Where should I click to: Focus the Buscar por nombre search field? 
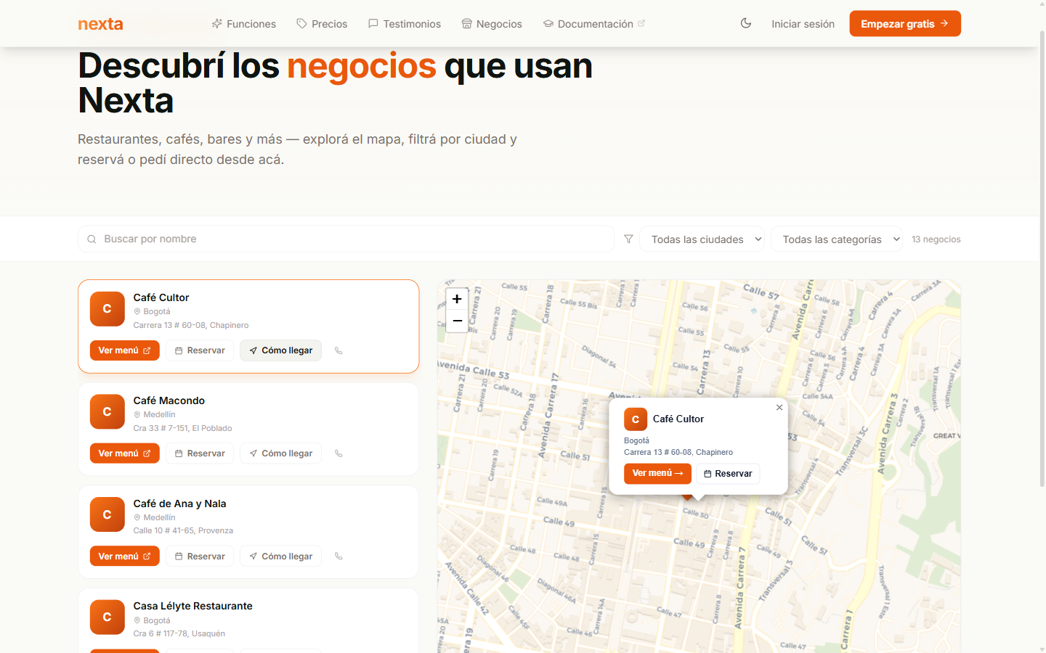(346, 239)
